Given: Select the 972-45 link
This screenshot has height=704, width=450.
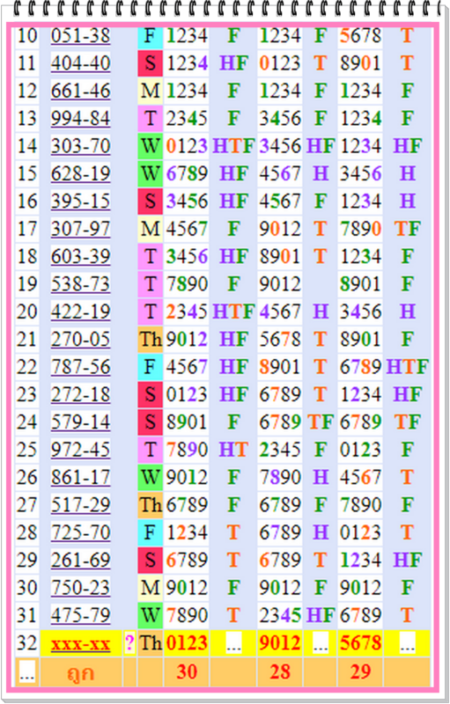Looking at the screenshot, I should (x=80, y=450).
